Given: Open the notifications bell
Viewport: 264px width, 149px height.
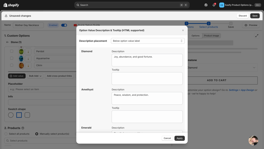Looking at the screenshot, I should coord(214,5).
